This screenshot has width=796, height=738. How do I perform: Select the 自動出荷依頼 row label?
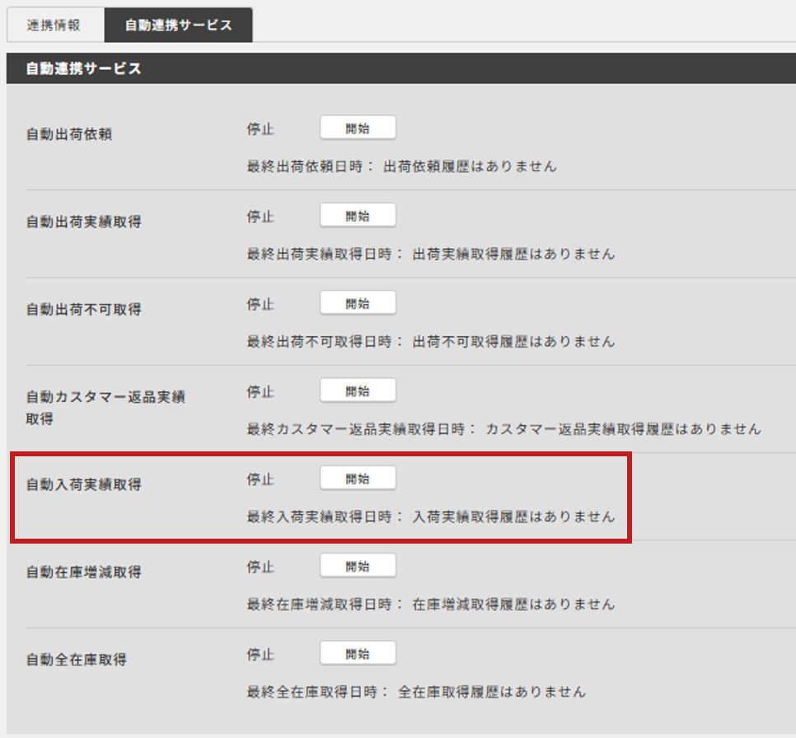[69, 134]
